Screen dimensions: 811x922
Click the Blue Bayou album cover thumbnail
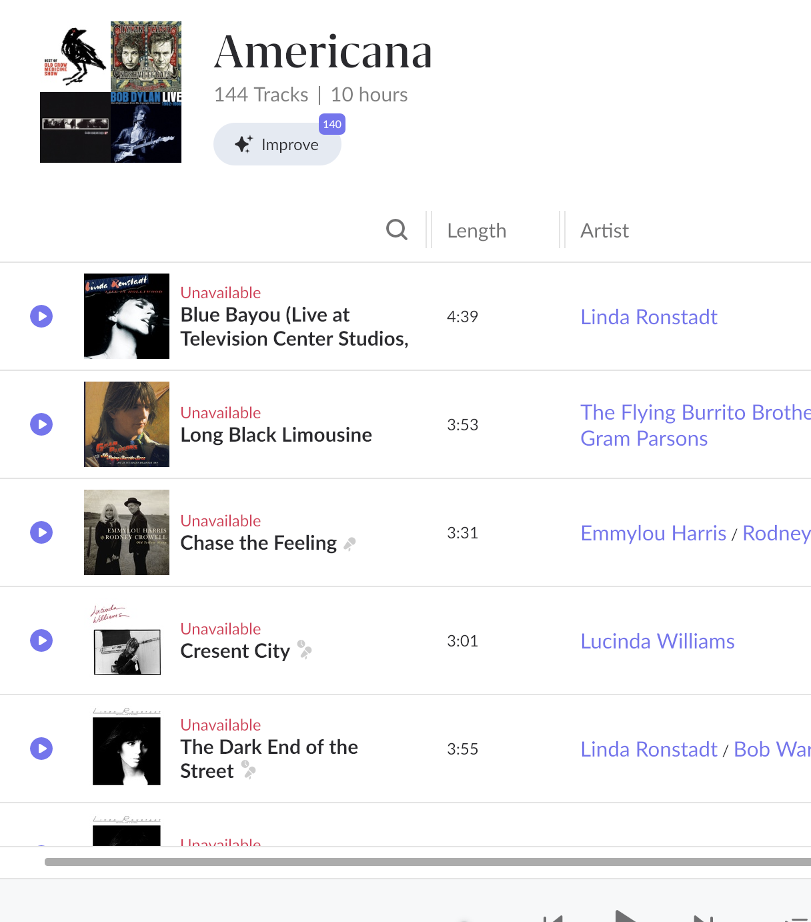point(127,316)
